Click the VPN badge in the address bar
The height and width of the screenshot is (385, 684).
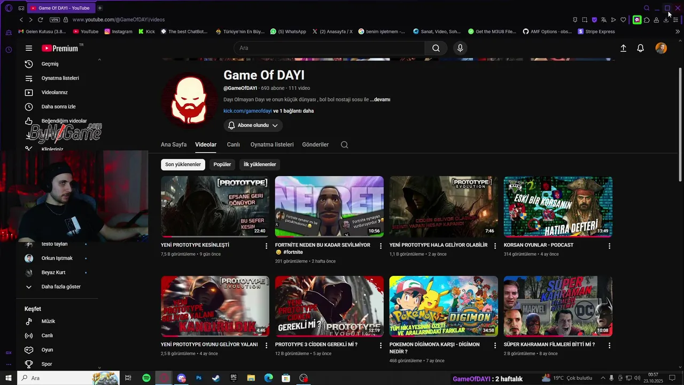(x=55, y=20)
